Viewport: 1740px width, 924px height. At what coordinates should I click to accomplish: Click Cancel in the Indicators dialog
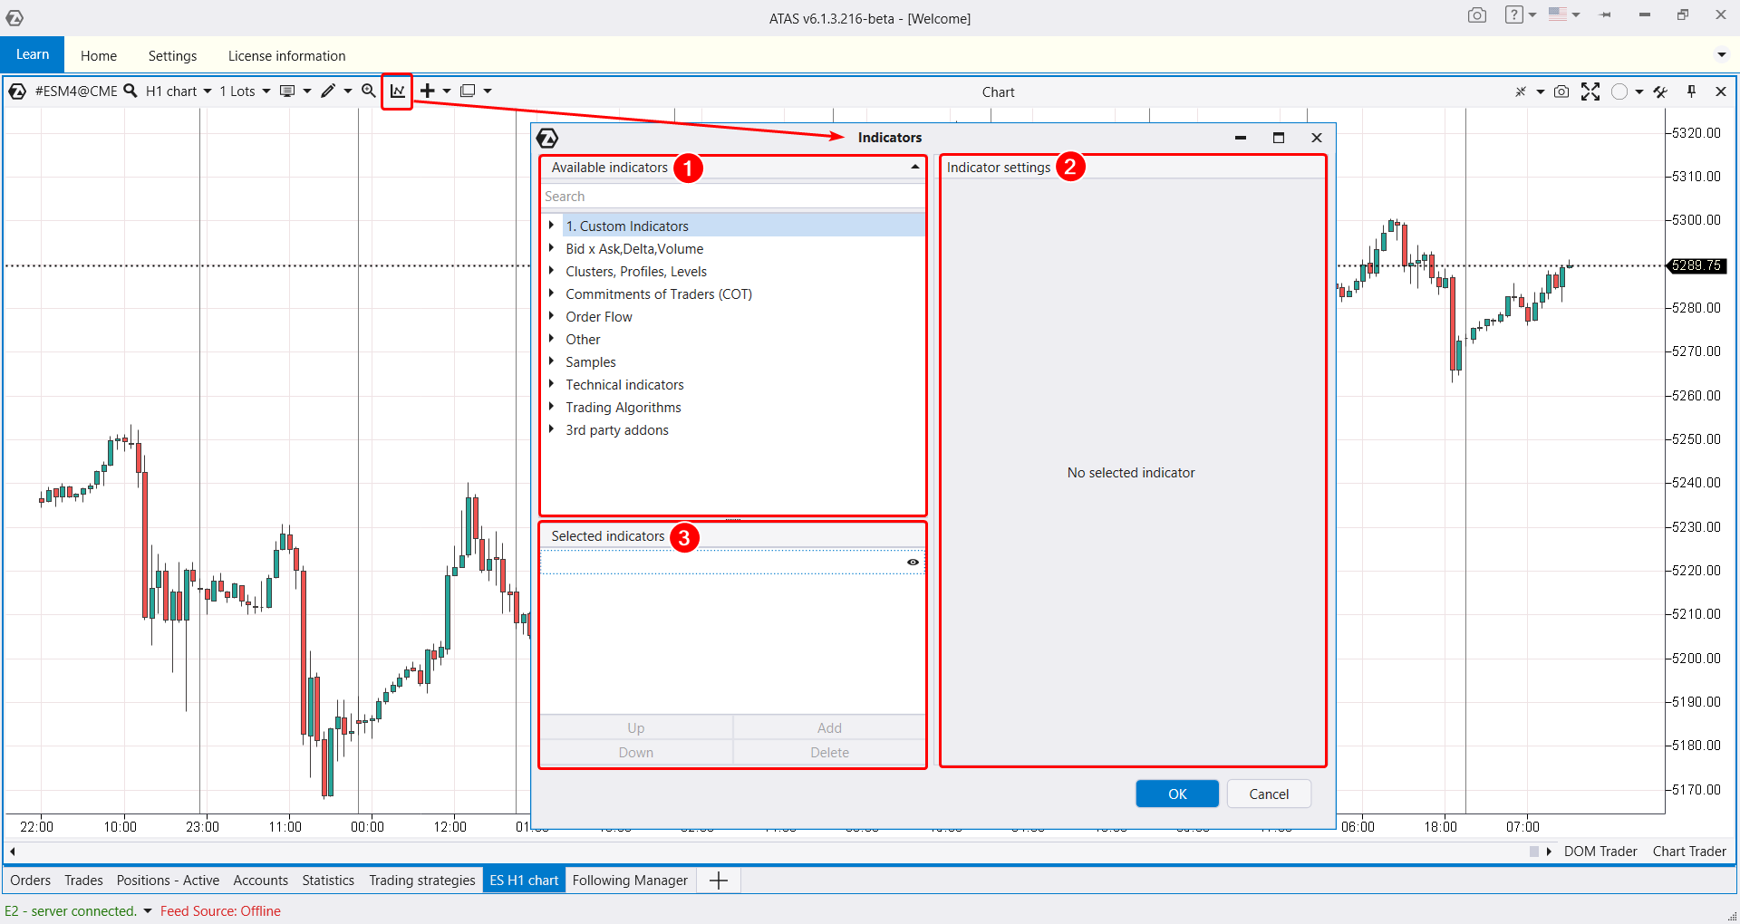click(1268, 794)
